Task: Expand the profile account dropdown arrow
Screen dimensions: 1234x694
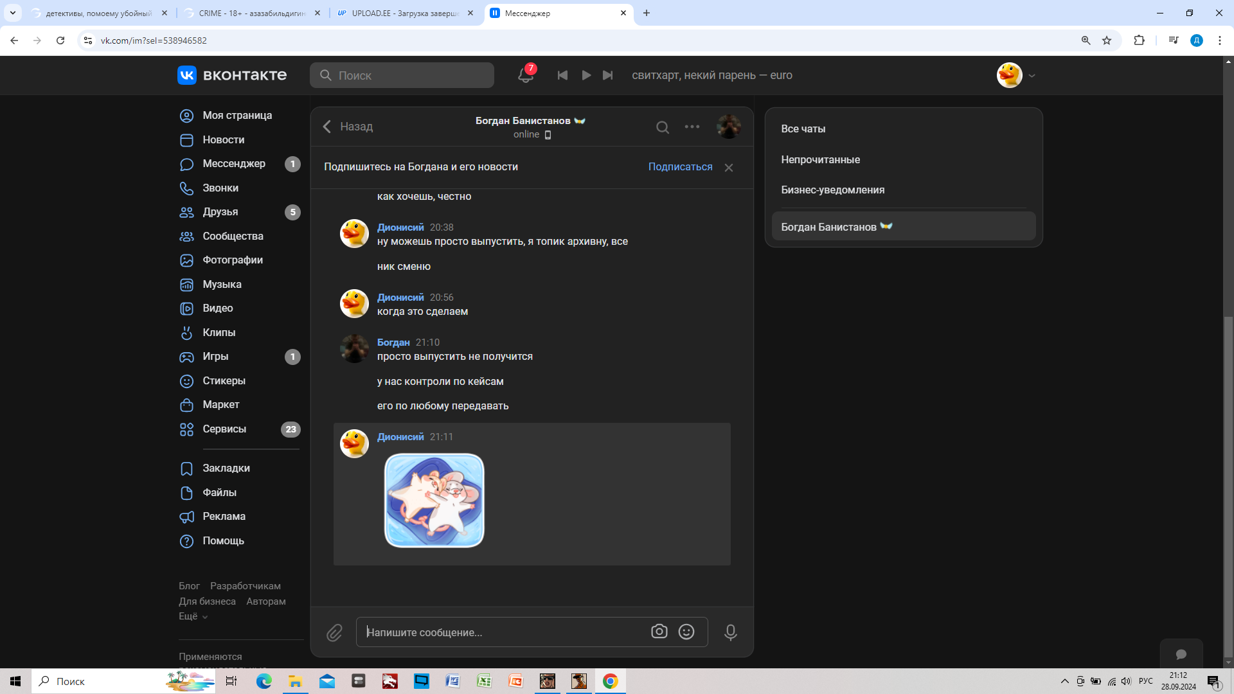Action: (1032, 76)
